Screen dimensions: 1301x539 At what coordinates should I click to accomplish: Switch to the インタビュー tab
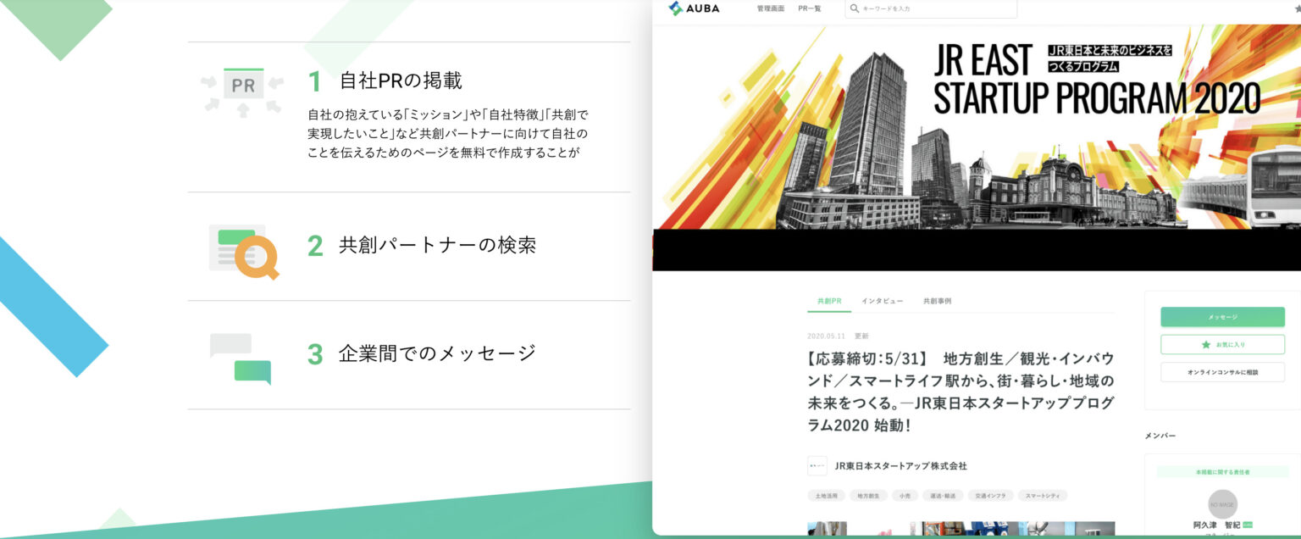pyautogui.click(x=881, y=301)
